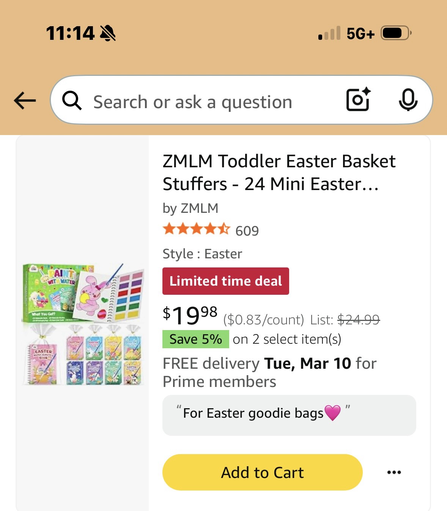Focus the search or ask a question field
The width and height of the screenshot is (447, 511).
coord(212,102)
